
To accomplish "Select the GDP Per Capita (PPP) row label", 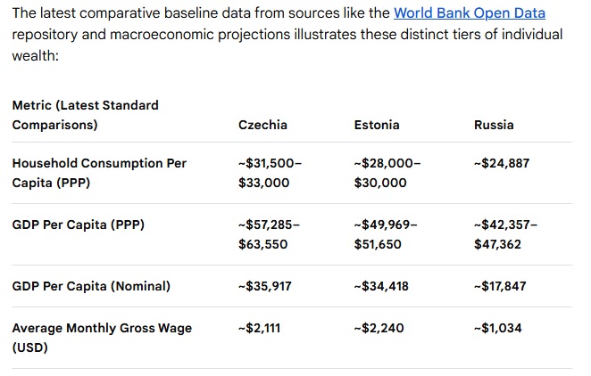I will tap(78, 225).
